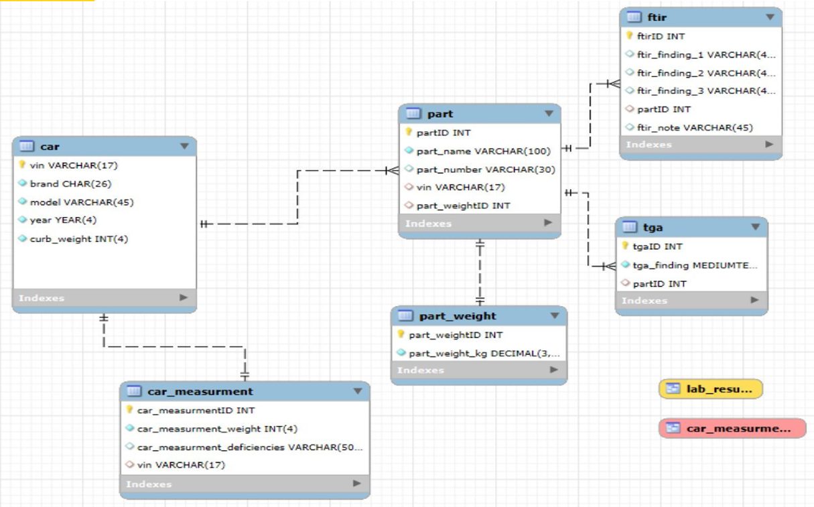Viewport: 814px width, 507px height.
Task: Select the red car_measurme... view object
Action: [x=732, y=428]
